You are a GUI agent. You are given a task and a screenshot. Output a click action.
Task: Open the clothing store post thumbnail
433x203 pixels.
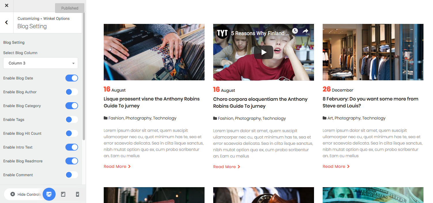373,52
